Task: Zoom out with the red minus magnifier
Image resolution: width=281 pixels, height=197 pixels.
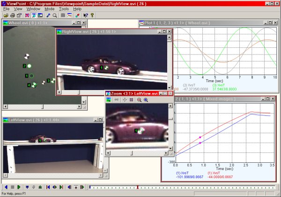Action: click(139, 100)
